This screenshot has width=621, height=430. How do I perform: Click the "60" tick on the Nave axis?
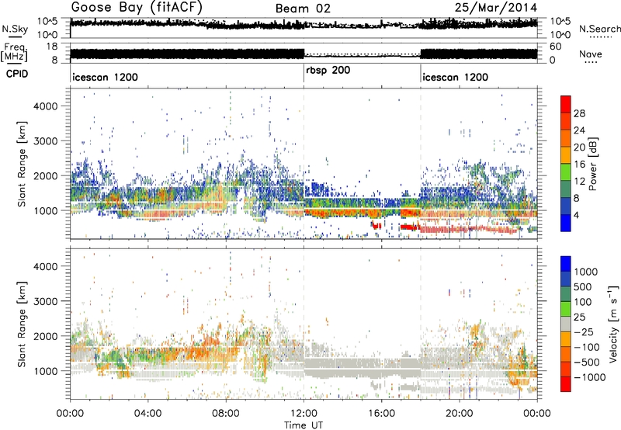555,47
